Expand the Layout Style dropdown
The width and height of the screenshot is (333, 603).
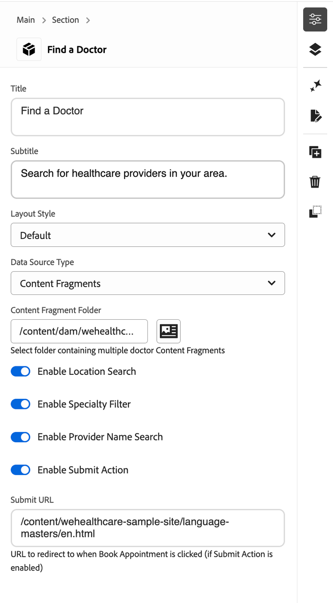pos(147,235)
